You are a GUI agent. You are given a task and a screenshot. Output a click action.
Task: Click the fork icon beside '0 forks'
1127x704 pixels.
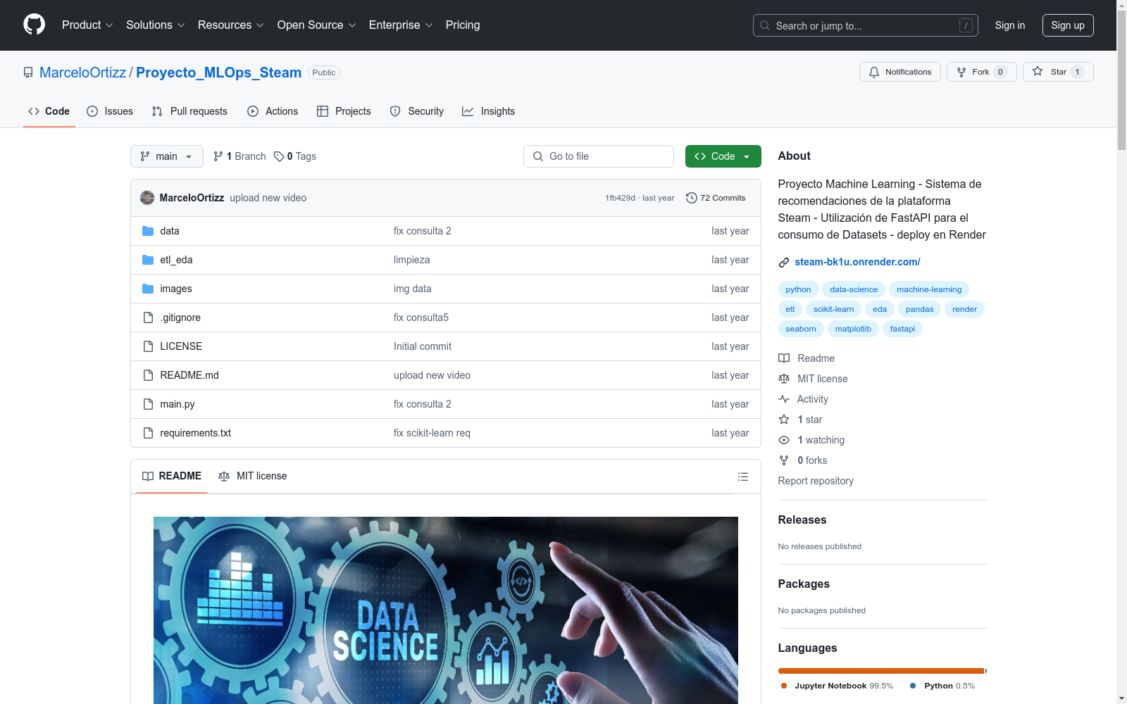point(784,460)
